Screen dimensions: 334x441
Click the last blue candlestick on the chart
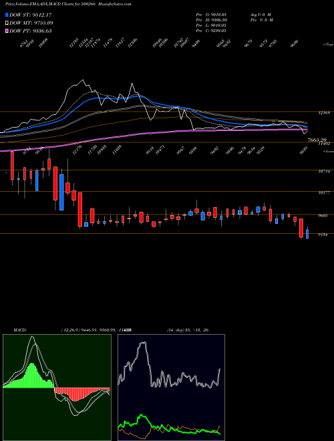click(307, 234)
